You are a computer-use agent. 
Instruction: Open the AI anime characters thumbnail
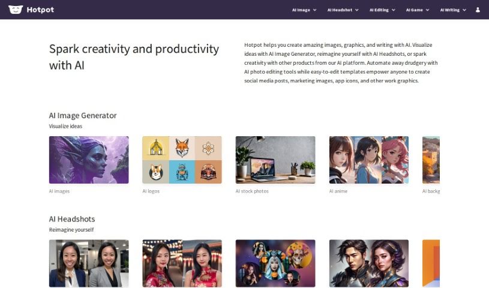[369, 160]
